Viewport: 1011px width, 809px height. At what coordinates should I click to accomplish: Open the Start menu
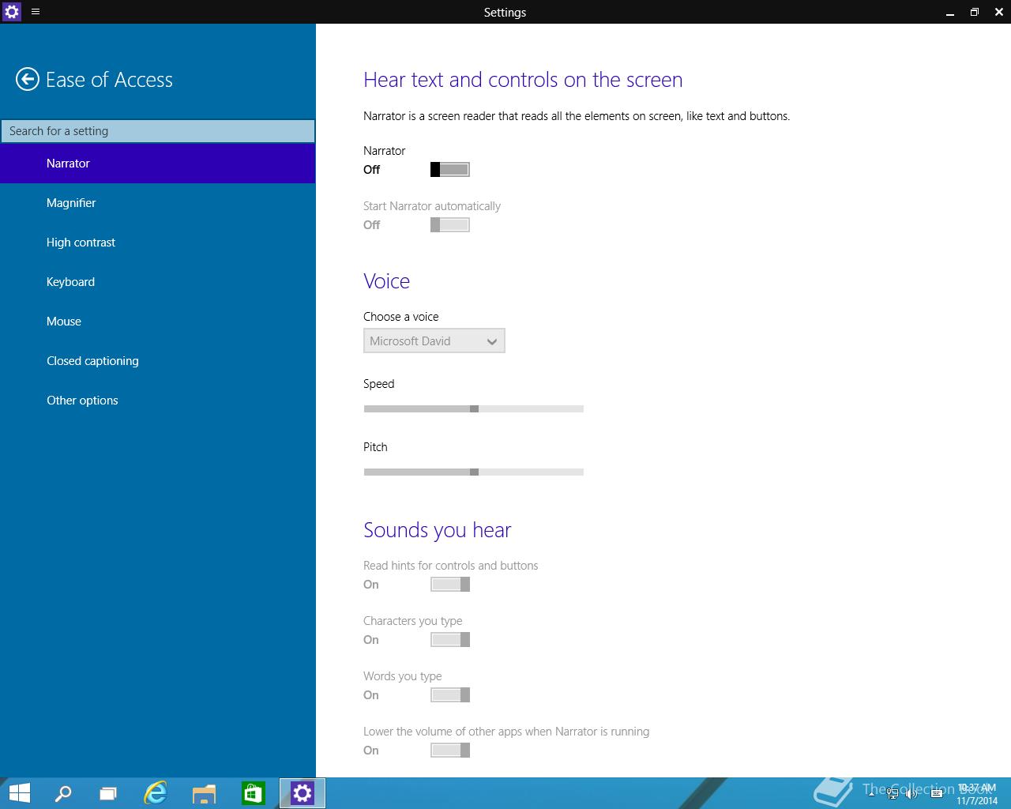click(x=18, y=793)
